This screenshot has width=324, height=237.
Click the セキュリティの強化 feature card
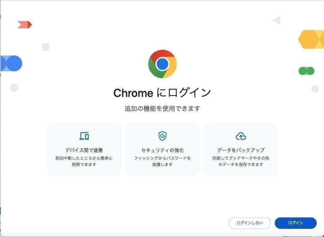click(162, 149)
